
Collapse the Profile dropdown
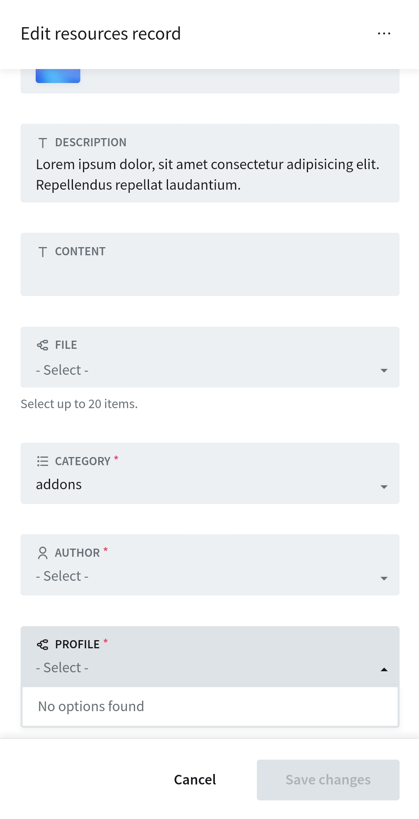tap(384, 668)
